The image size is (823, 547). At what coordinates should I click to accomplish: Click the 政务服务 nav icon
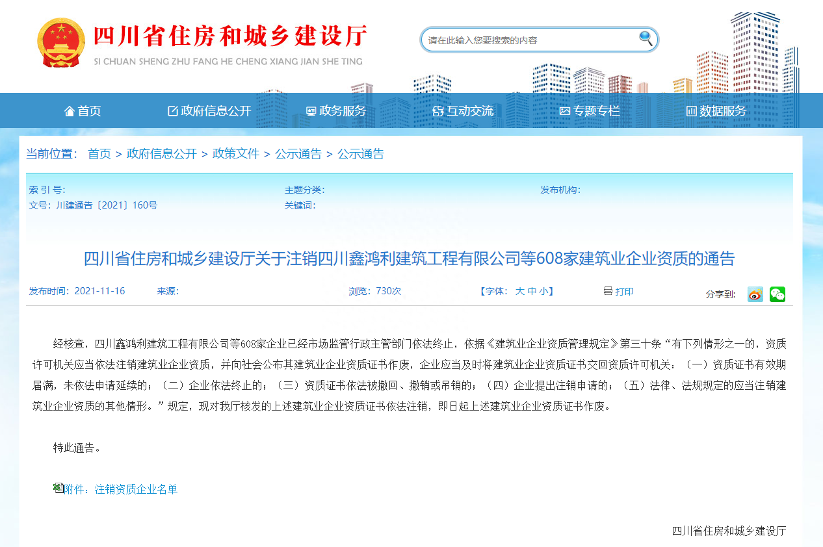tap(310, 110)
